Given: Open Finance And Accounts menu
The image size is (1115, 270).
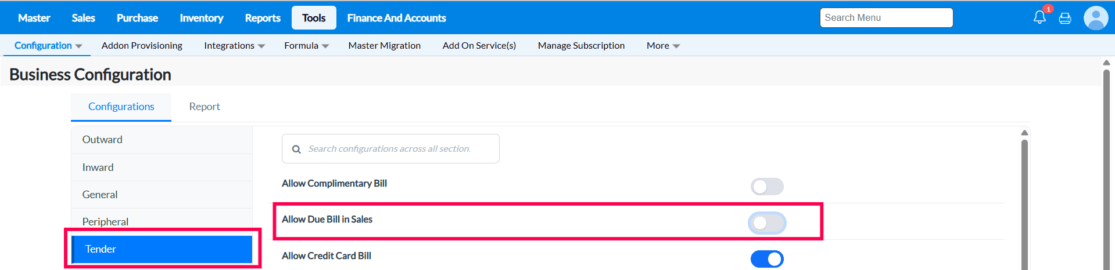Looking at the screenshot, I should [x=396, y=18].
